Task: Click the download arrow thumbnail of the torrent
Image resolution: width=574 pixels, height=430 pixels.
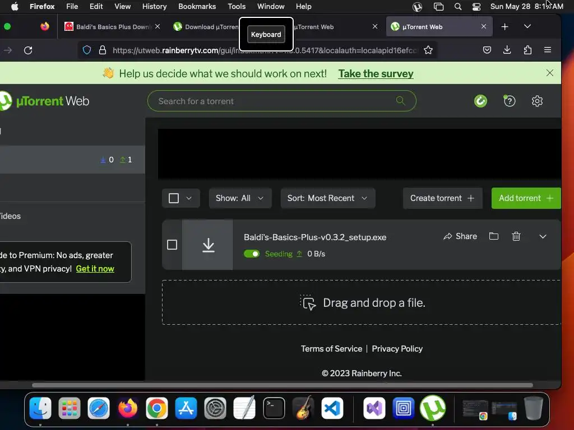Action: 207,245
